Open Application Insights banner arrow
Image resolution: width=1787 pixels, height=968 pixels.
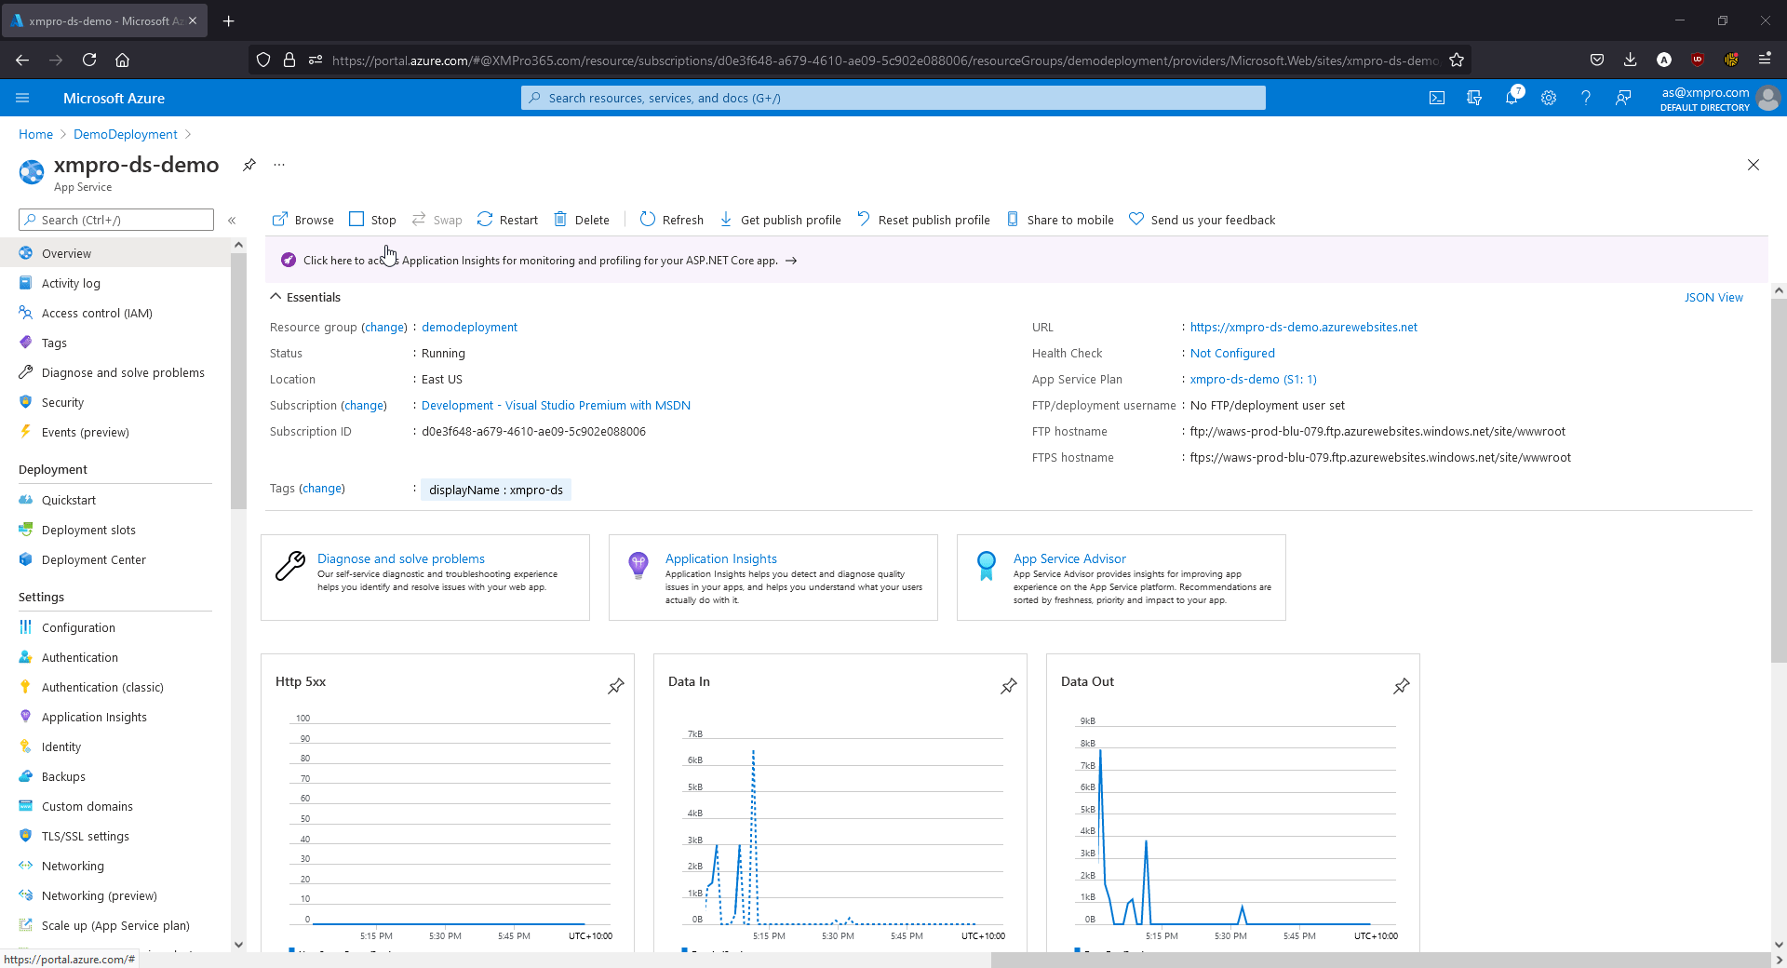791,261
